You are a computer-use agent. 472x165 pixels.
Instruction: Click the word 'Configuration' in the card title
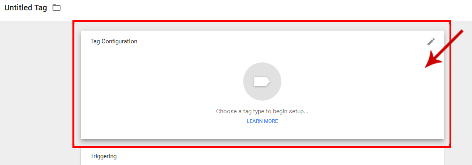point(119,41)
